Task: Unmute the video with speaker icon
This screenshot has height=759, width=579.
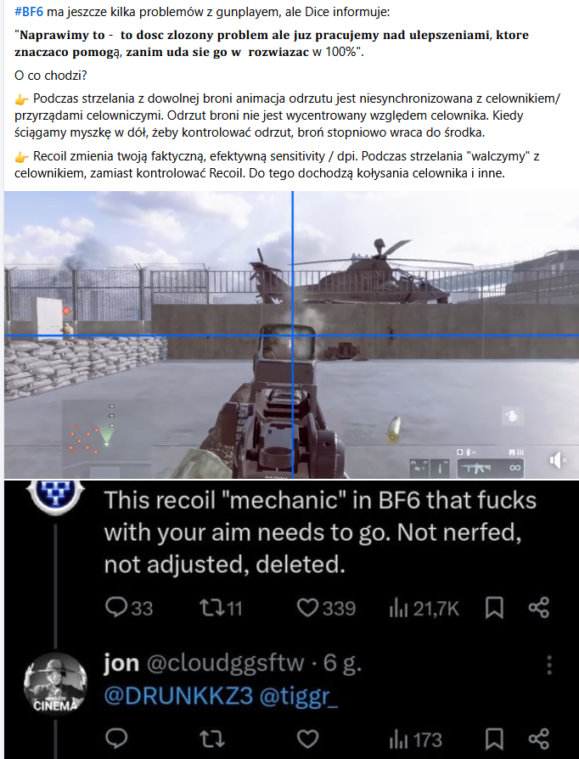Action: click(558, 460)
